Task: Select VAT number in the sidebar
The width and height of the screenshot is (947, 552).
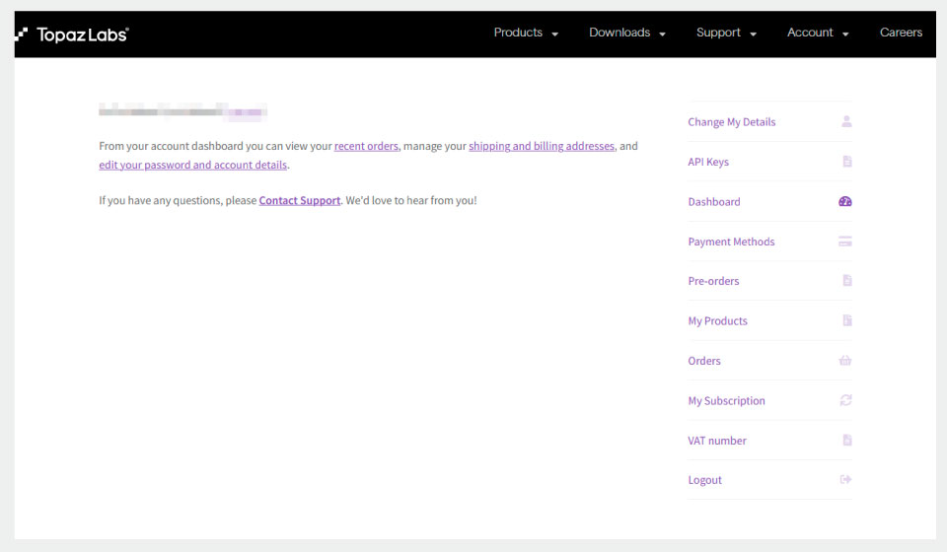Action: point(717,441)
